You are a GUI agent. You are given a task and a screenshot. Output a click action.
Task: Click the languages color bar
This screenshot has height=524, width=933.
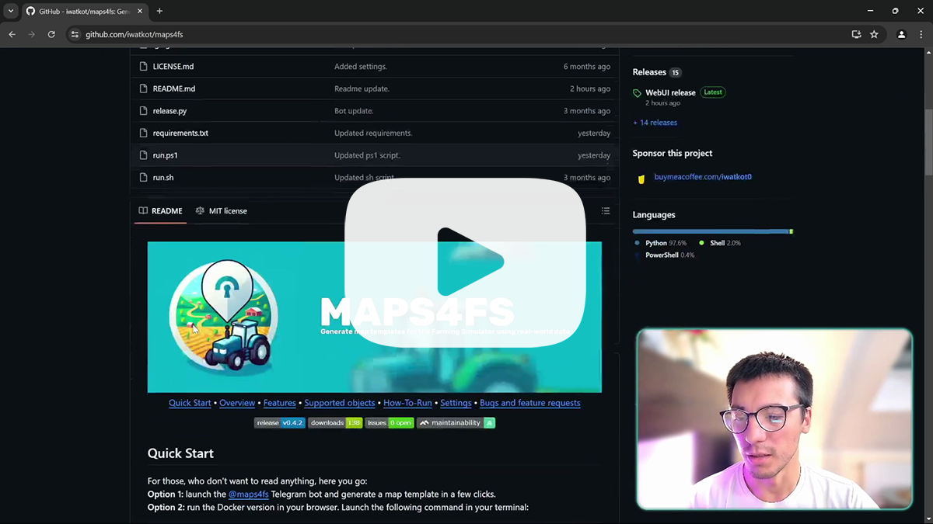(x=711, y=231)
